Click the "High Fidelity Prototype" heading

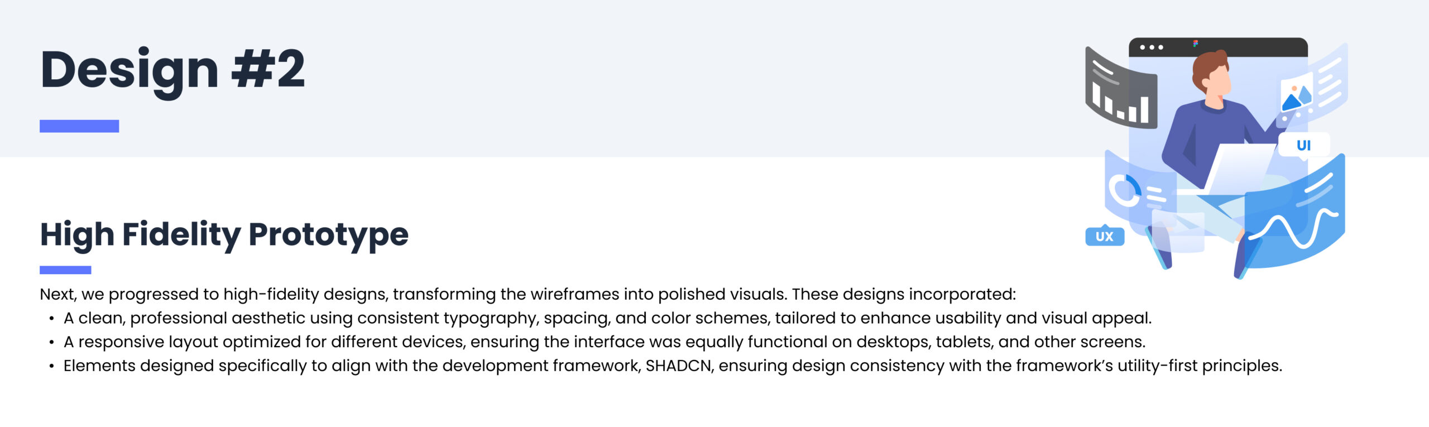[x=224, y=234]
